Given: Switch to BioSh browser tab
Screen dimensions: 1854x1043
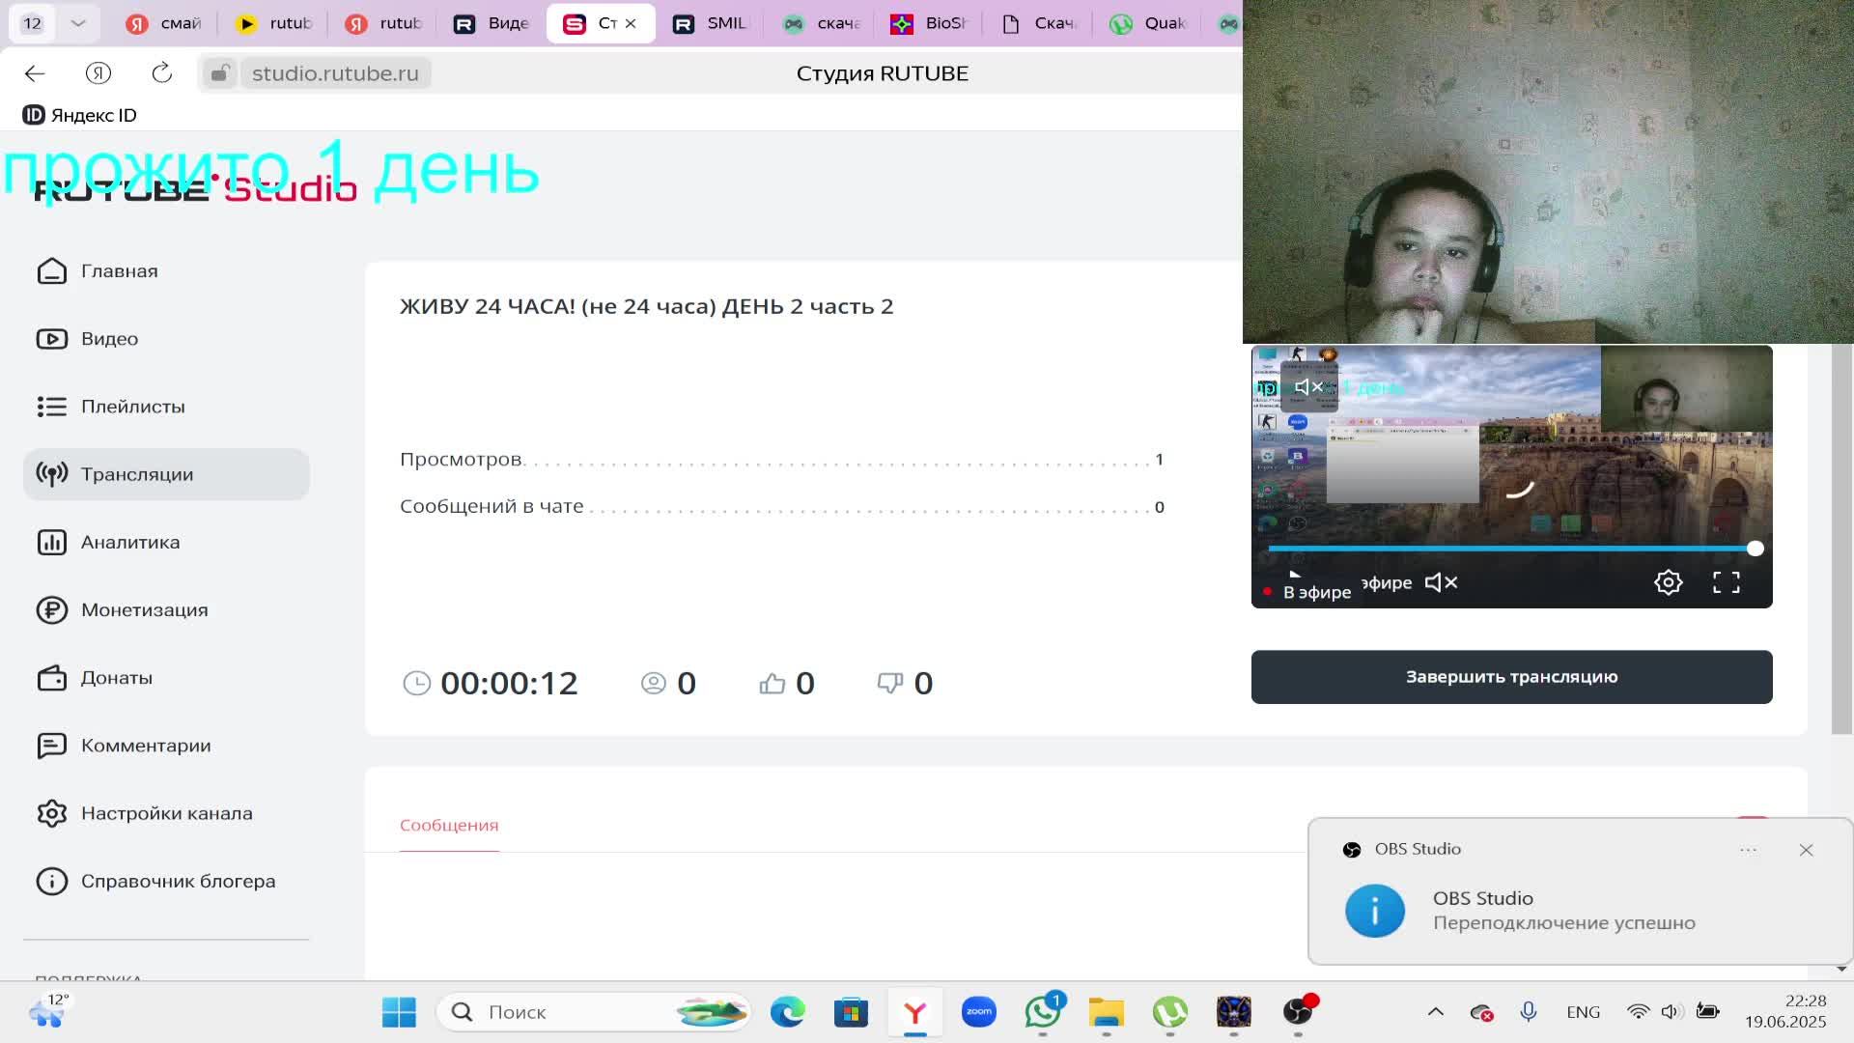Looking at the screenshot, I should pos(929,23).
